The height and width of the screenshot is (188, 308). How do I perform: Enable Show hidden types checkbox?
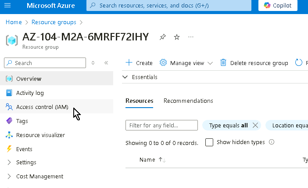coord(209,142)
